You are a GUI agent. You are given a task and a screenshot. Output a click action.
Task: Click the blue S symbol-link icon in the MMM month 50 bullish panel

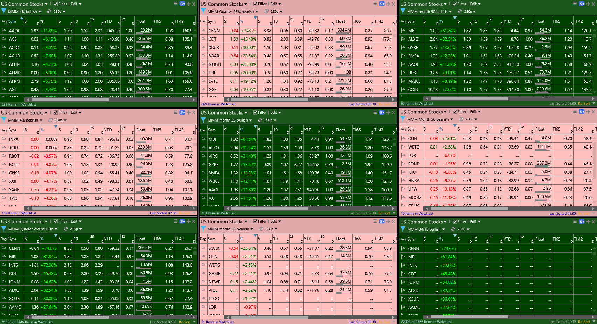[x=582, y=4]
